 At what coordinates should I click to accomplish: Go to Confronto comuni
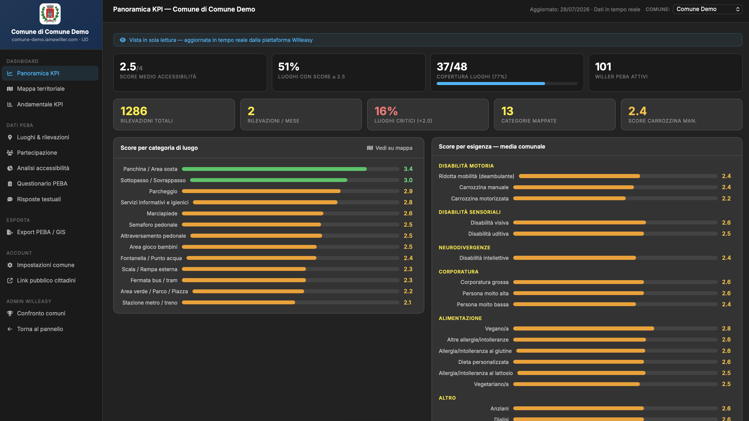[50, 313]
